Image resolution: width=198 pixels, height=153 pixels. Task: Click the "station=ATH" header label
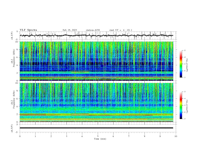pos(93,30)
